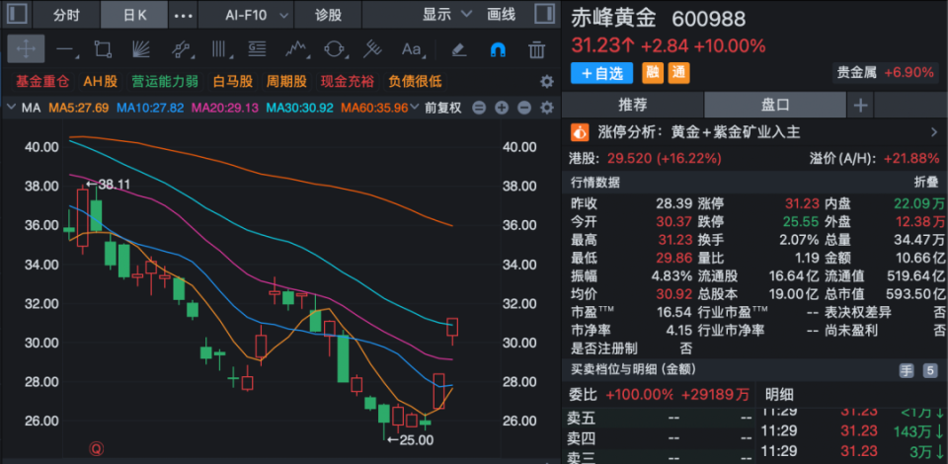
Task: Click the 周期股 tag
Action: point(286,82)
